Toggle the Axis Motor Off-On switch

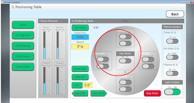click(x=125, y=61)
